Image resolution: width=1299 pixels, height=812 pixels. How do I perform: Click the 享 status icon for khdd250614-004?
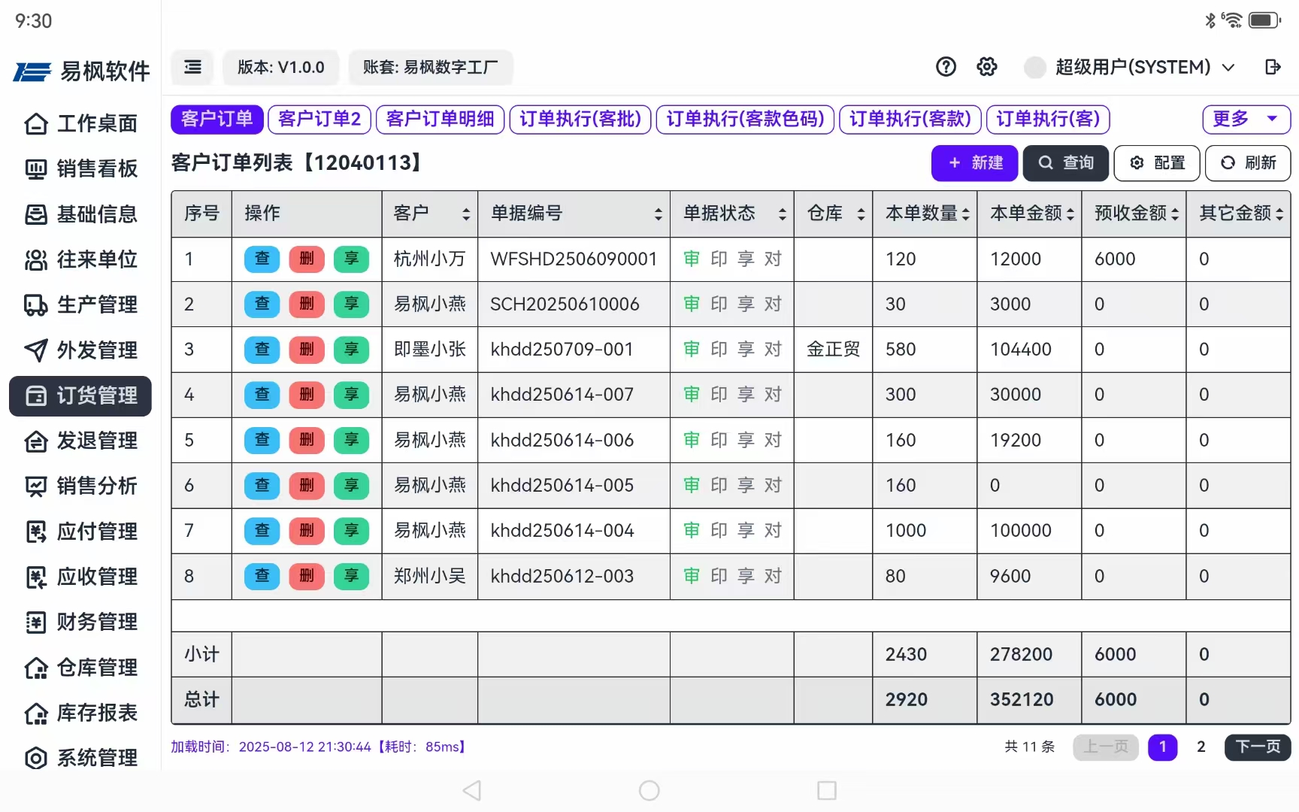point(746,531)
